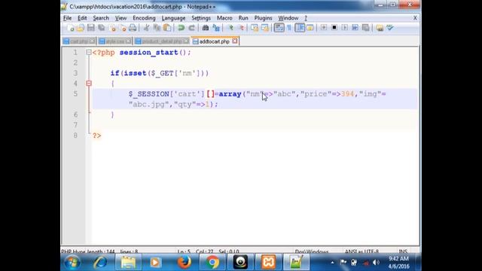This screenshot has width=482, height=271.
Task: Open the View menu
Action: click(120, 18)
